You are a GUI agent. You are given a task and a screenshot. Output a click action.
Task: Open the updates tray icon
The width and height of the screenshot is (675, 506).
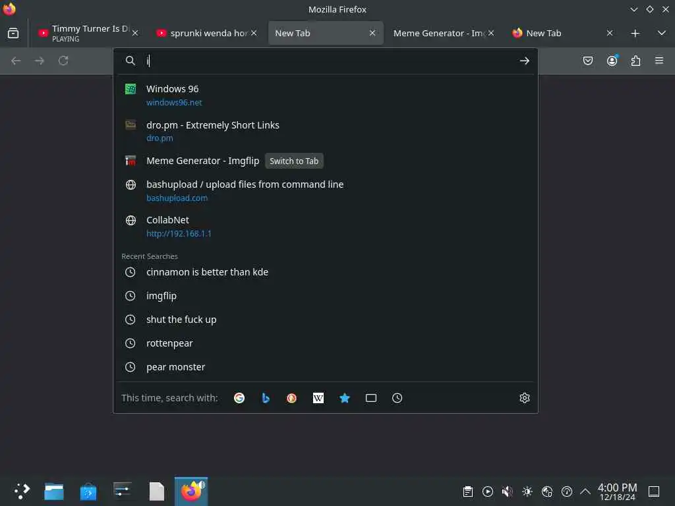567,492
